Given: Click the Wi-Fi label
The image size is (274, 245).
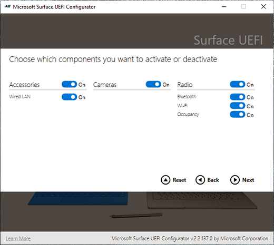Looking at the screenshot, I should [182, 106].
